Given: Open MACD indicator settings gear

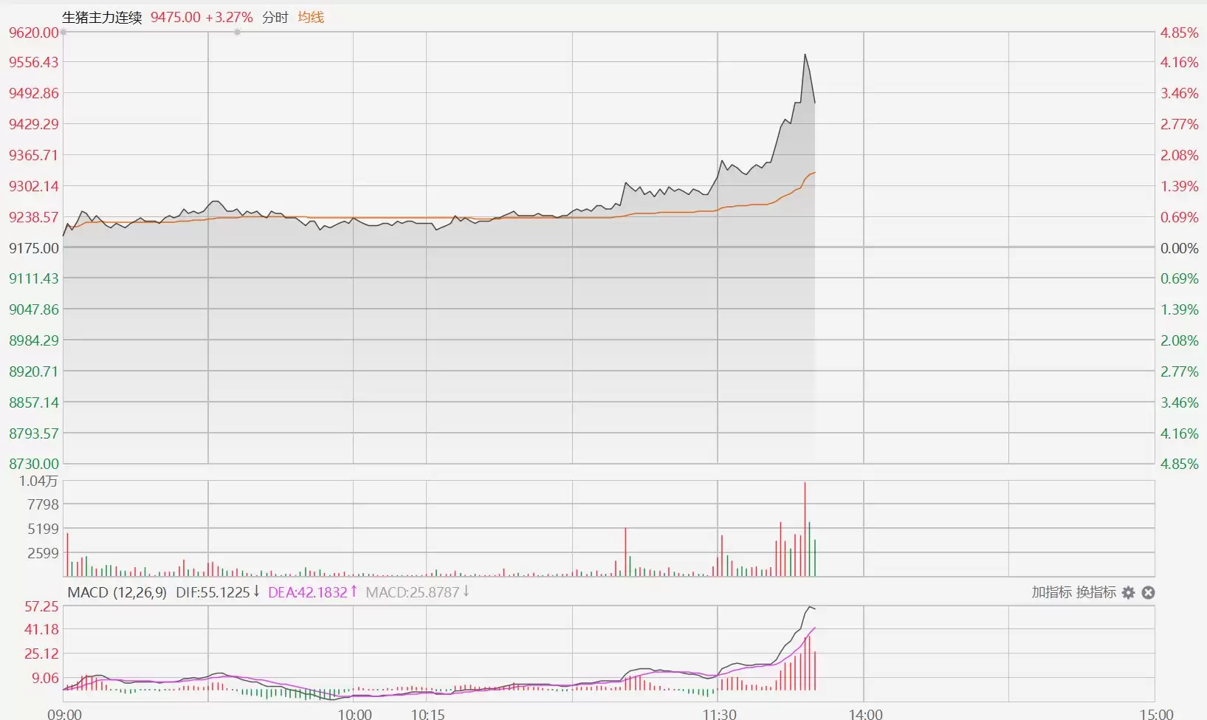Looking at the screenshot, I should pyautogui.click(x=1128, y=592).
